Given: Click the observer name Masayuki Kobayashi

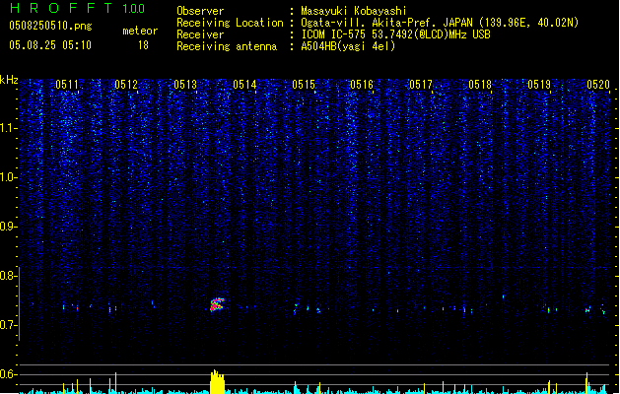Looking at the screenshot, I should (x=354, y=11).
